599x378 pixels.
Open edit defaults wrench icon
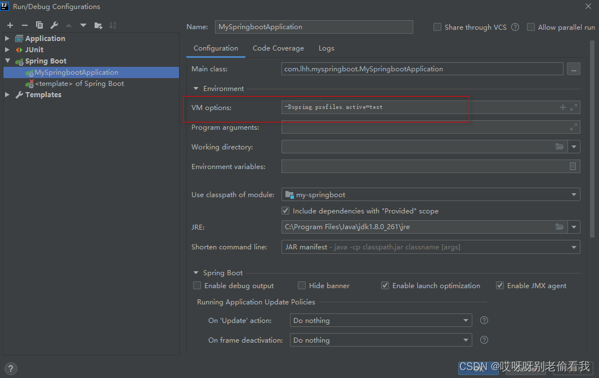coord(54,25)
